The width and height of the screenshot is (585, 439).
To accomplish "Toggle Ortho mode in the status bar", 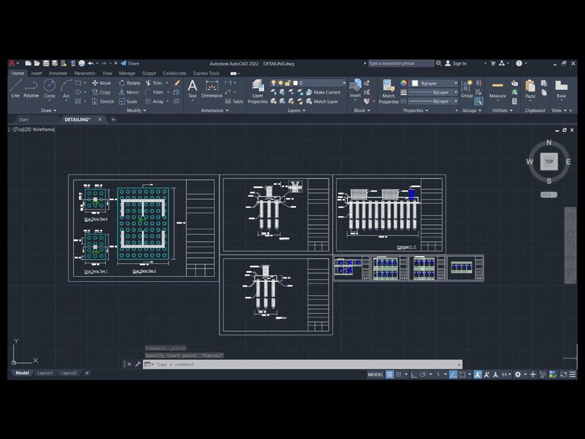I will (x=414, y=374).
